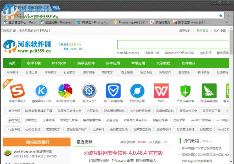
Task: Open the Chrome three-dot menu
Action: click(229, 16)
